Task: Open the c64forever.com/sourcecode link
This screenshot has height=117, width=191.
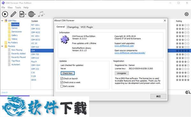Action: pos(130,53)
